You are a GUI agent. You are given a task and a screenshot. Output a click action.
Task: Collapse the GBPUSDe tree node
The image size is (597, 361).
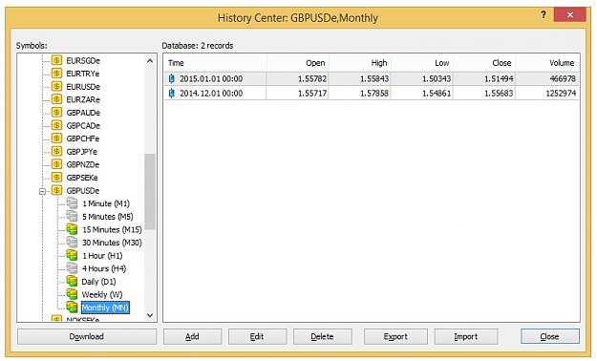[x=43, y=191]
